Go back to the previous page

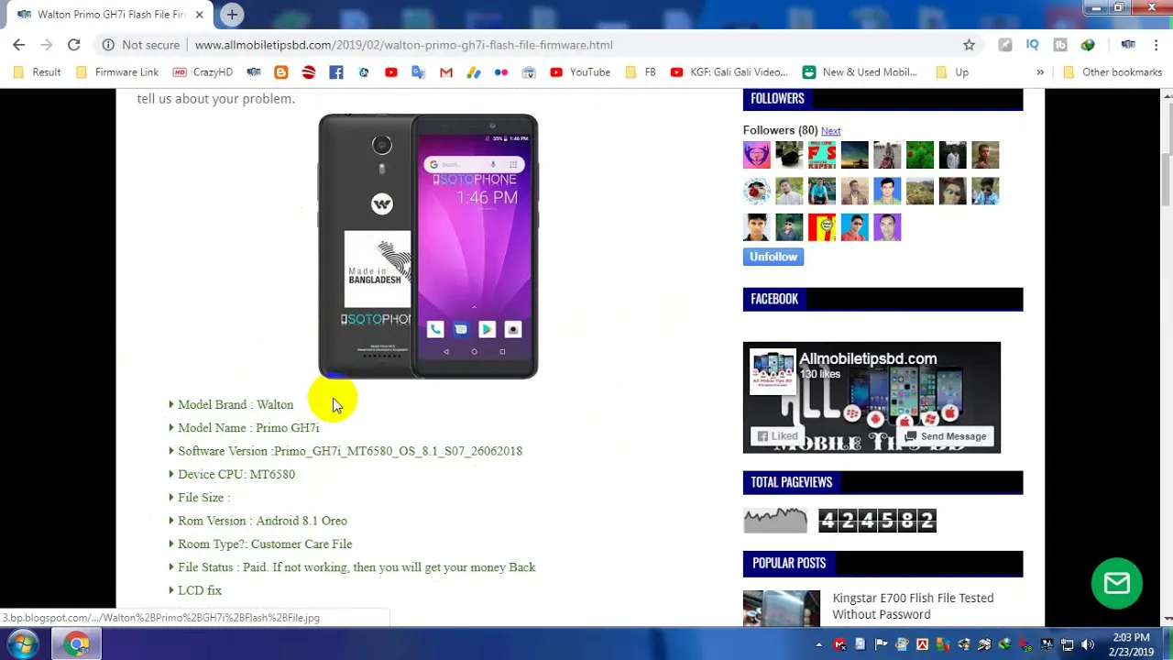pos(18,44)
